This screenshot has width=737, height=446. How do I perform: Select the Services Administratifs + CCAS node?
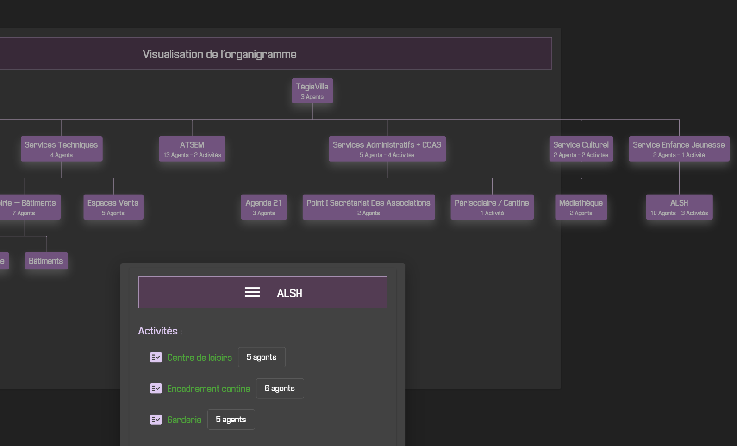coord(387,149)
